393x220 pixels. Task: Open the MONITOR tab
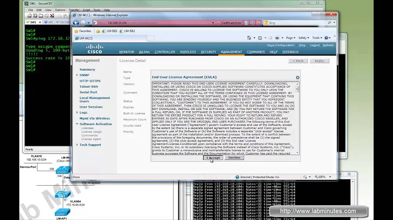coord(127,52)
